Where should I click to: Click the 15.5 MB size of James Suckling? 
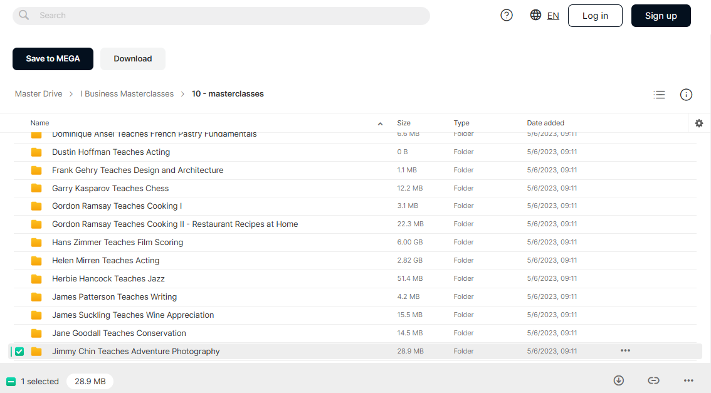click(x=410, y=315)
